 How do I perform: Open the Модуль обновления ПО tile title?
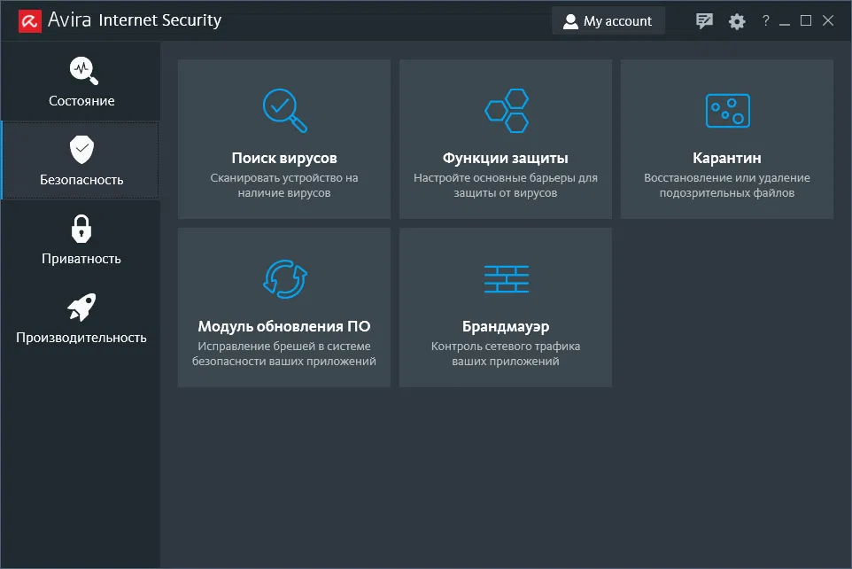284,327
